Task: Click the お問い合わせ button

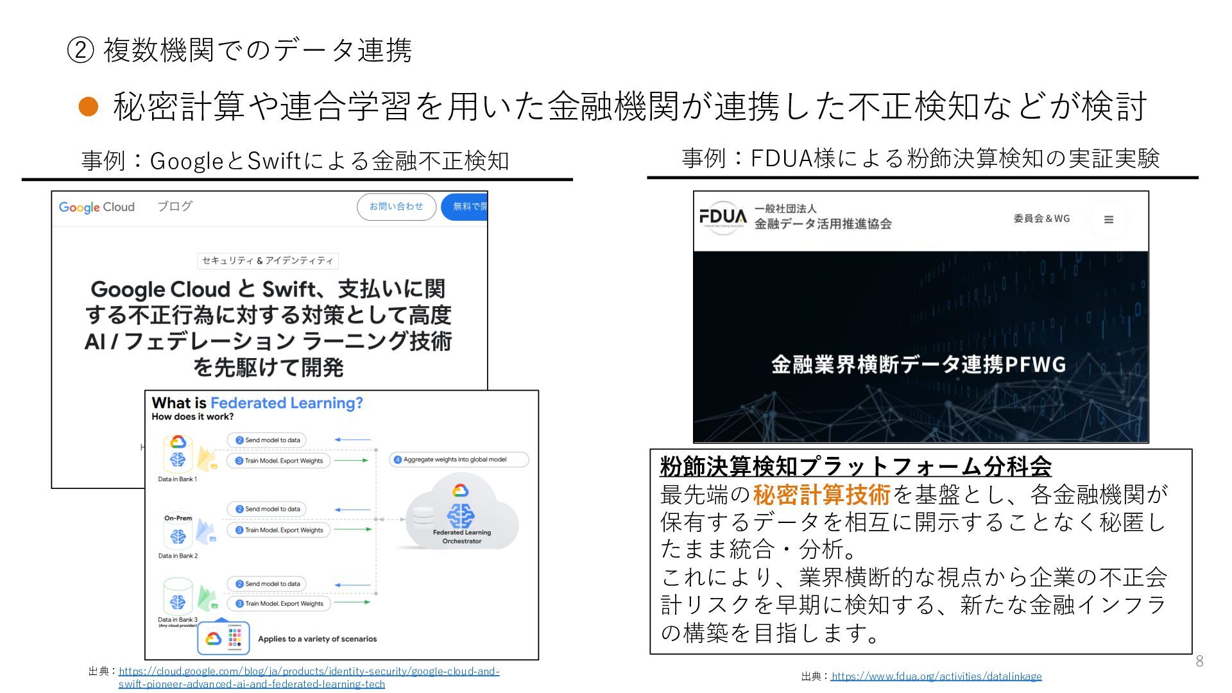Action: click(396, 207)
